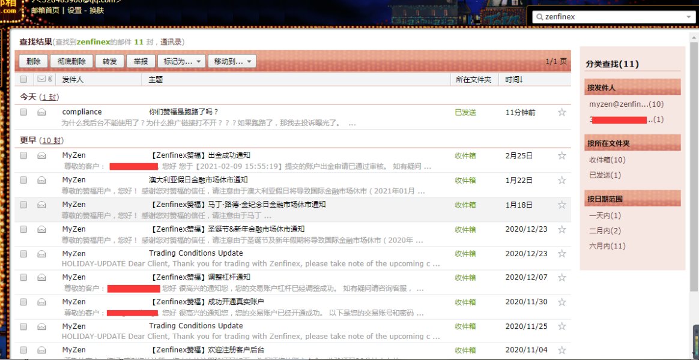Screen dimensions: 699x360
Task: Select the 今天 1 封 group link
Action: click(x=49, y=97)
